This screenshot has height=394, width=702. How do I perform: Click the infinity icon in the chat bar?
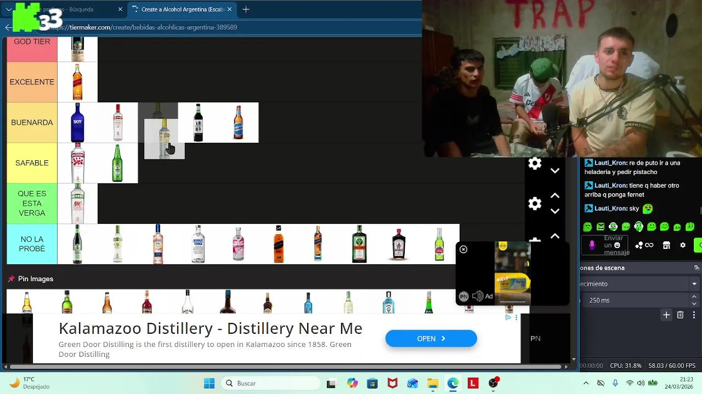(x=649, y=245)
